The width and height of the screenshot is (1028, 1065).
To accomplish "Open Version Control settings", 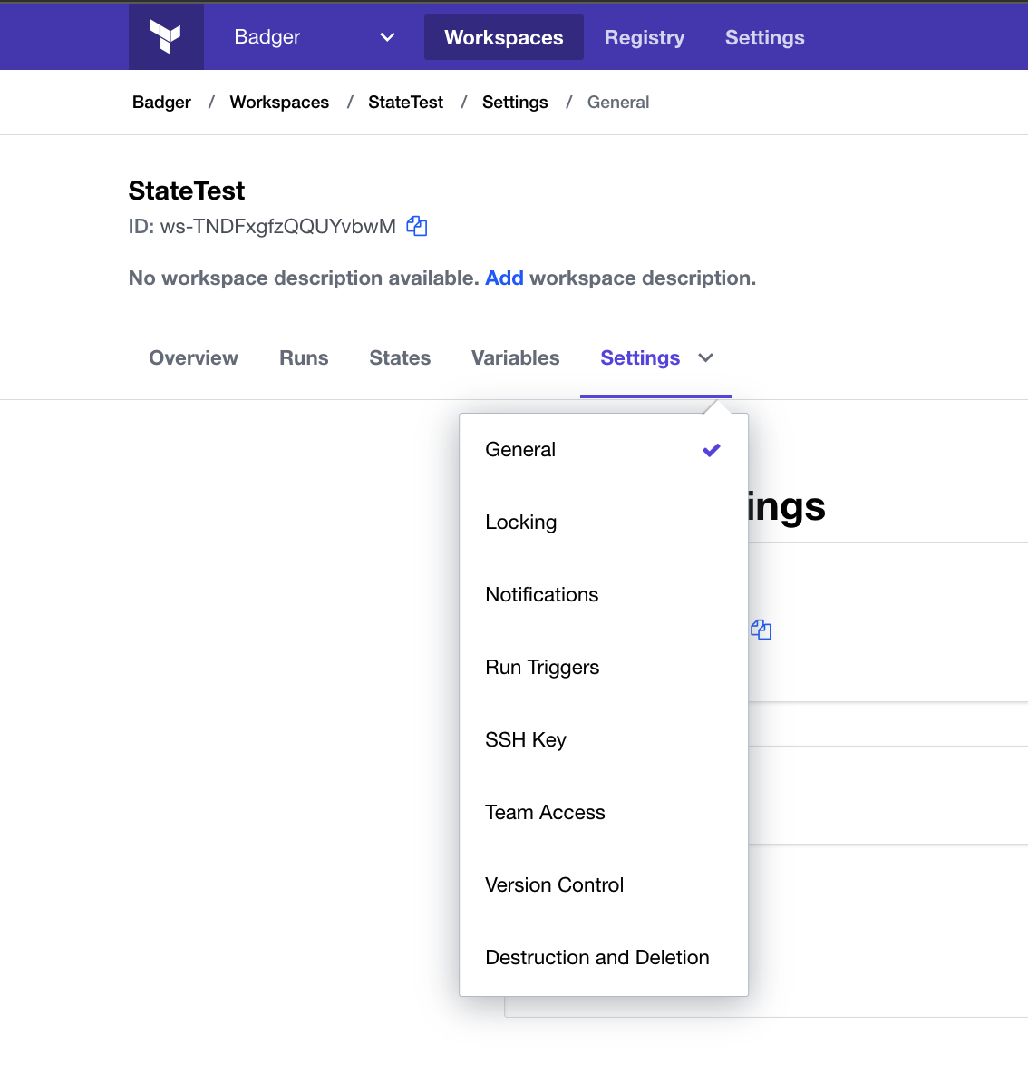I will point(555,885).
